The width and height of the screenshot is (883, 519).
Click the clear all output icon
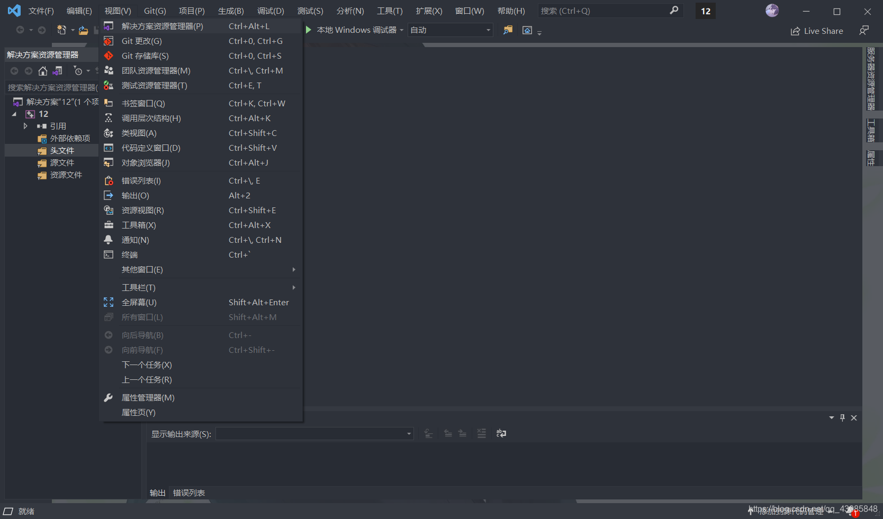[481, 433]
